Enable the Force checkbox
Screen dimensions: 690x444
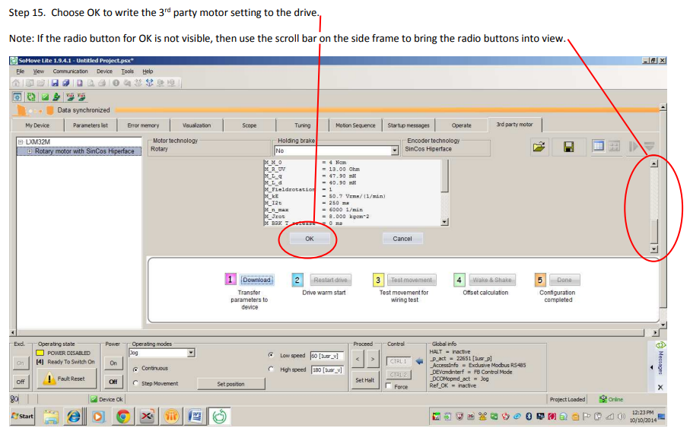[390, 387]
